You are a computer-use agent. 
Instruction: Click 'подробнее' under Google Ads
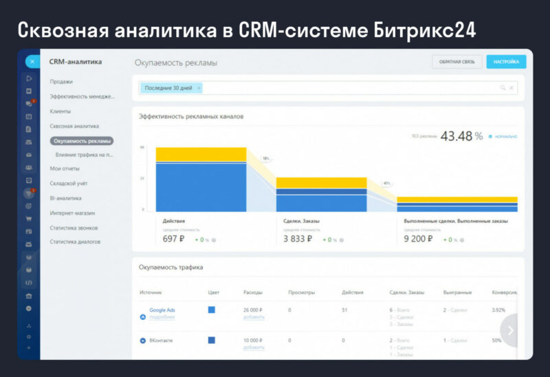162,317
